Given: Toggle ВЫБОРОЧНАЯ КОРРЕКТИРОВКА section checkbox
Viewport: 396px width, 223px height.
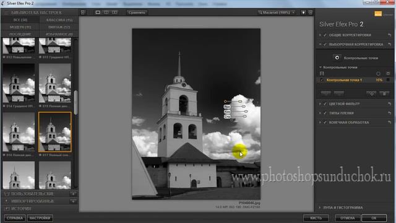Looking at the screenshot, I should [325, 44].
